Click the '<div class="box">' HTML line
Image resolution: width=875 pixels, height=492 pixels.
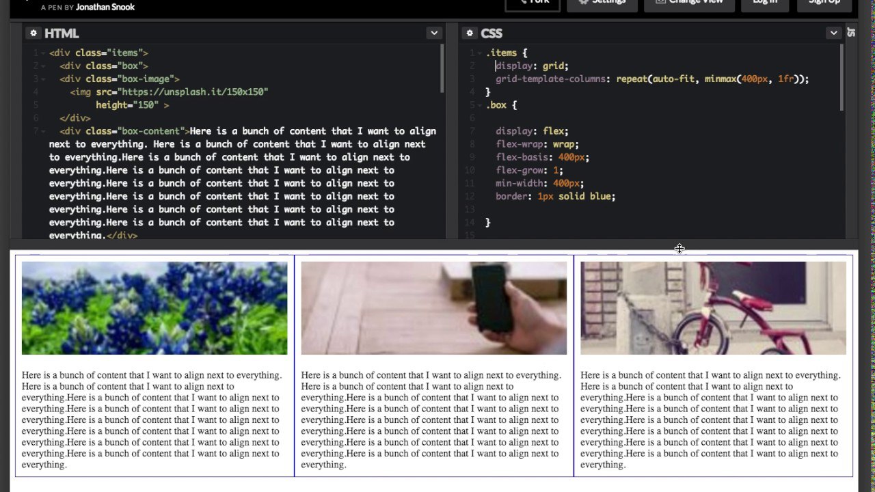[104, 66]
